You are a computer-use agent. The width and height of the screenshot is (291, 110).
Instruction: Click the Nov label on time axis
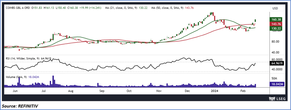click(159, 91)
